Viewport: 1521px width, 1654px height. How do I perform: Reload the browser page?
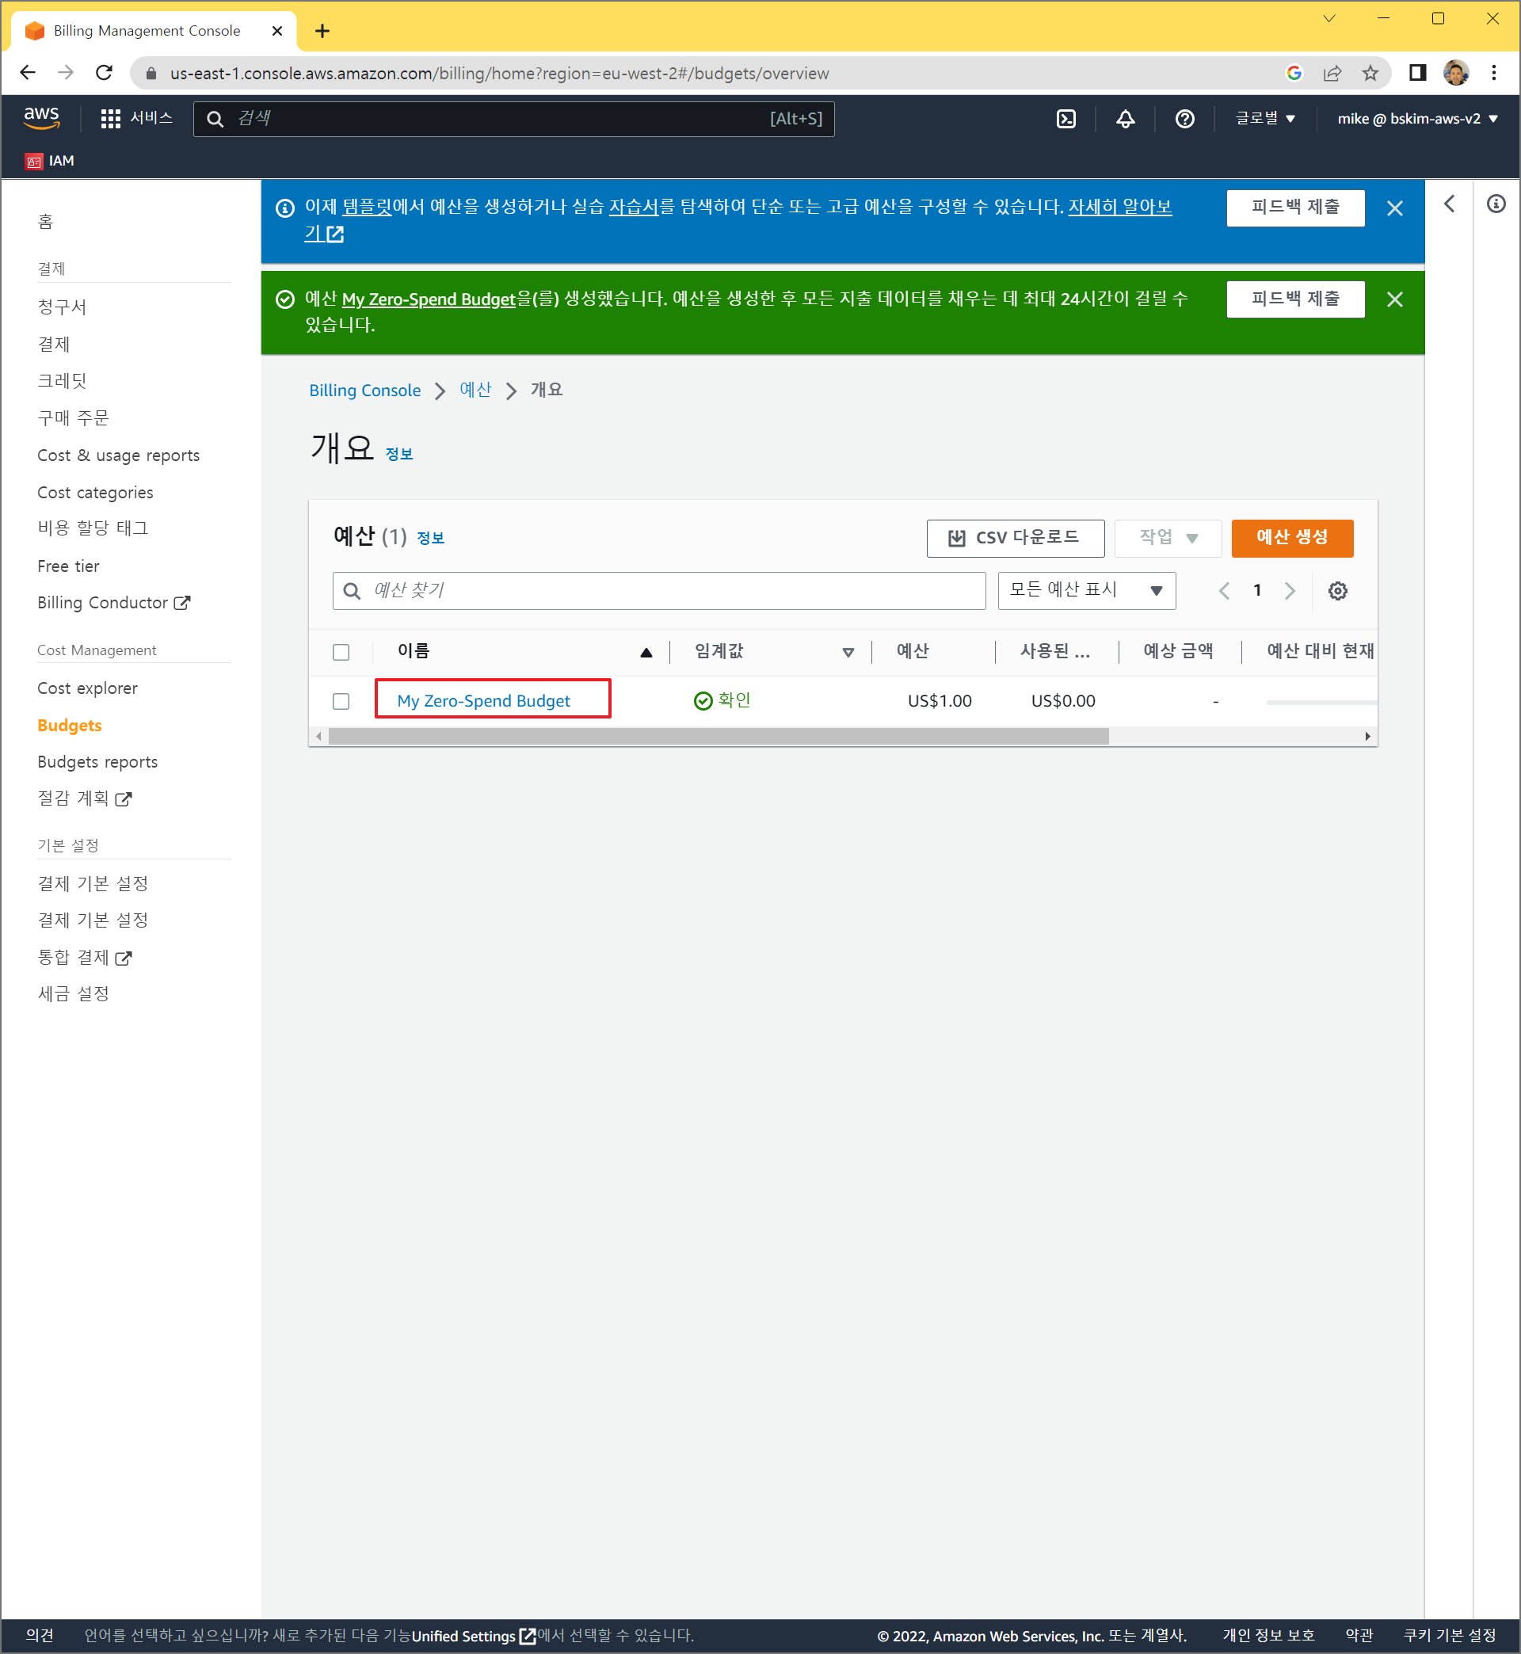pyautogui.click(x=104, y=72)
